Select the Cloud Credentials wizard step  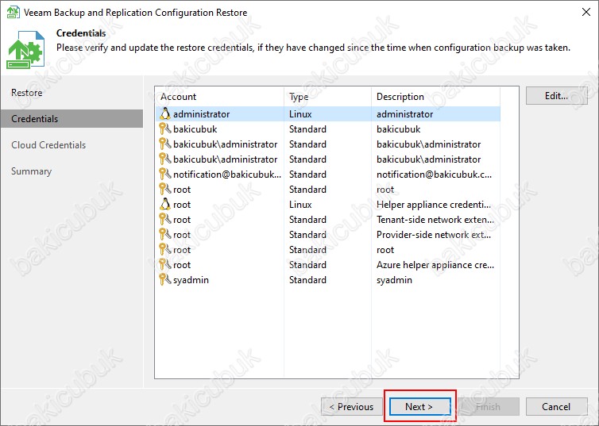[x=48, y=145]
